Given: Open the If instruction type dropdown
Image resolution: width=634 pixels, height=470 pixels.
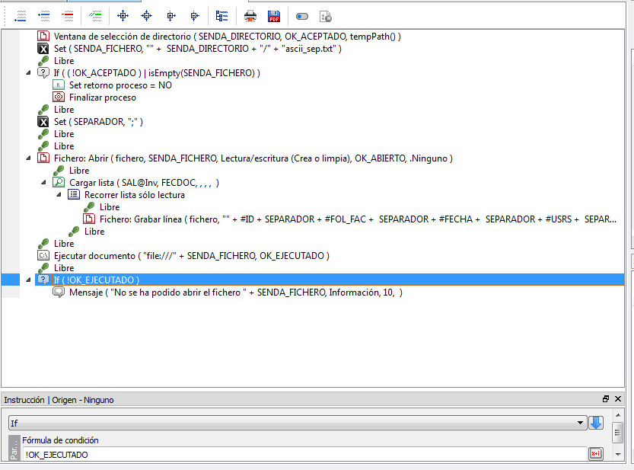Looking at the screenshot, I should (297, 423).
